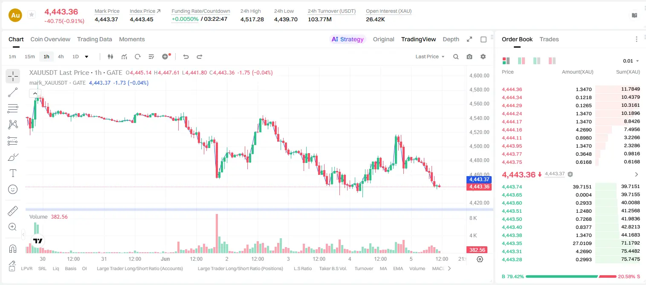Viewport: 646px width, 285px height.
Task: Search symbol with magnifier icon
Action: coord(456,57)
